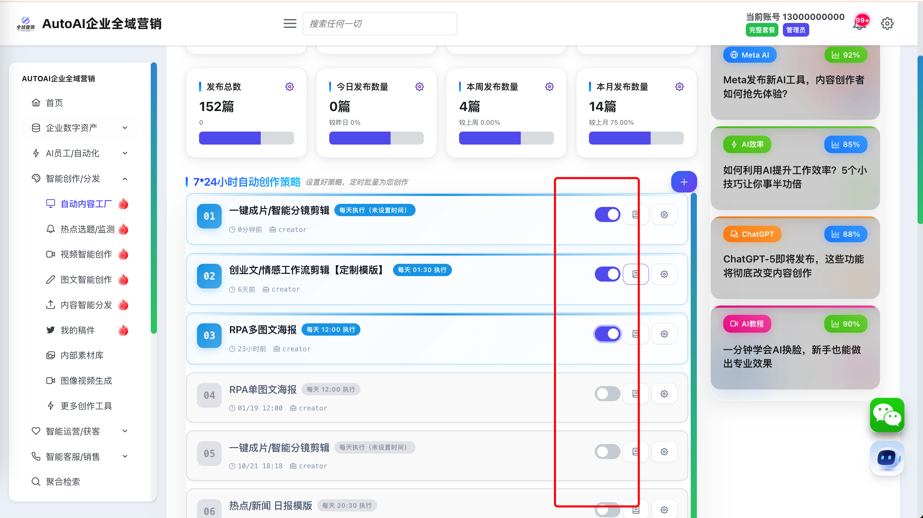The image size is (923, 518).
Task: Click the blue plus add strategy button
Action: point(684,182)
